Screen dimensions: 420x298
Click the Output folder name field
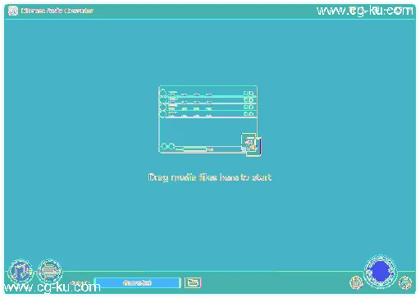[x=137, y=282]
